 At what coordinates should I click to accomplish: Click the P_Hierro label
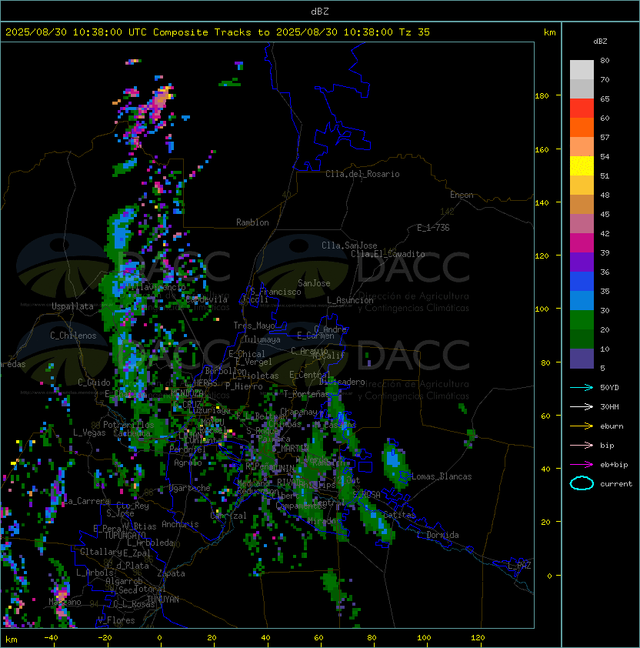pos(244,386)
